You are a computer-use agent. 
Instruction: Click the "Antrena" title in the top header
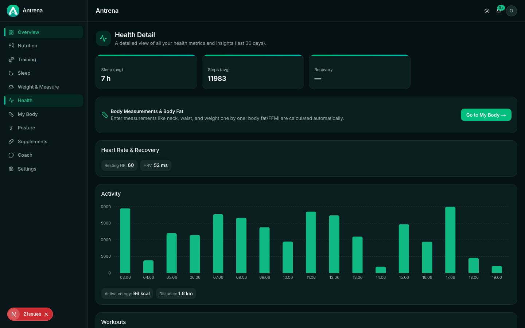coord(107,11)
